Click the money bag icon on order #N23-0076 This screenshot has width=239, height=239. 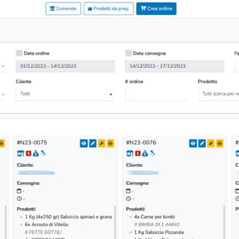[x=145, y=154]
